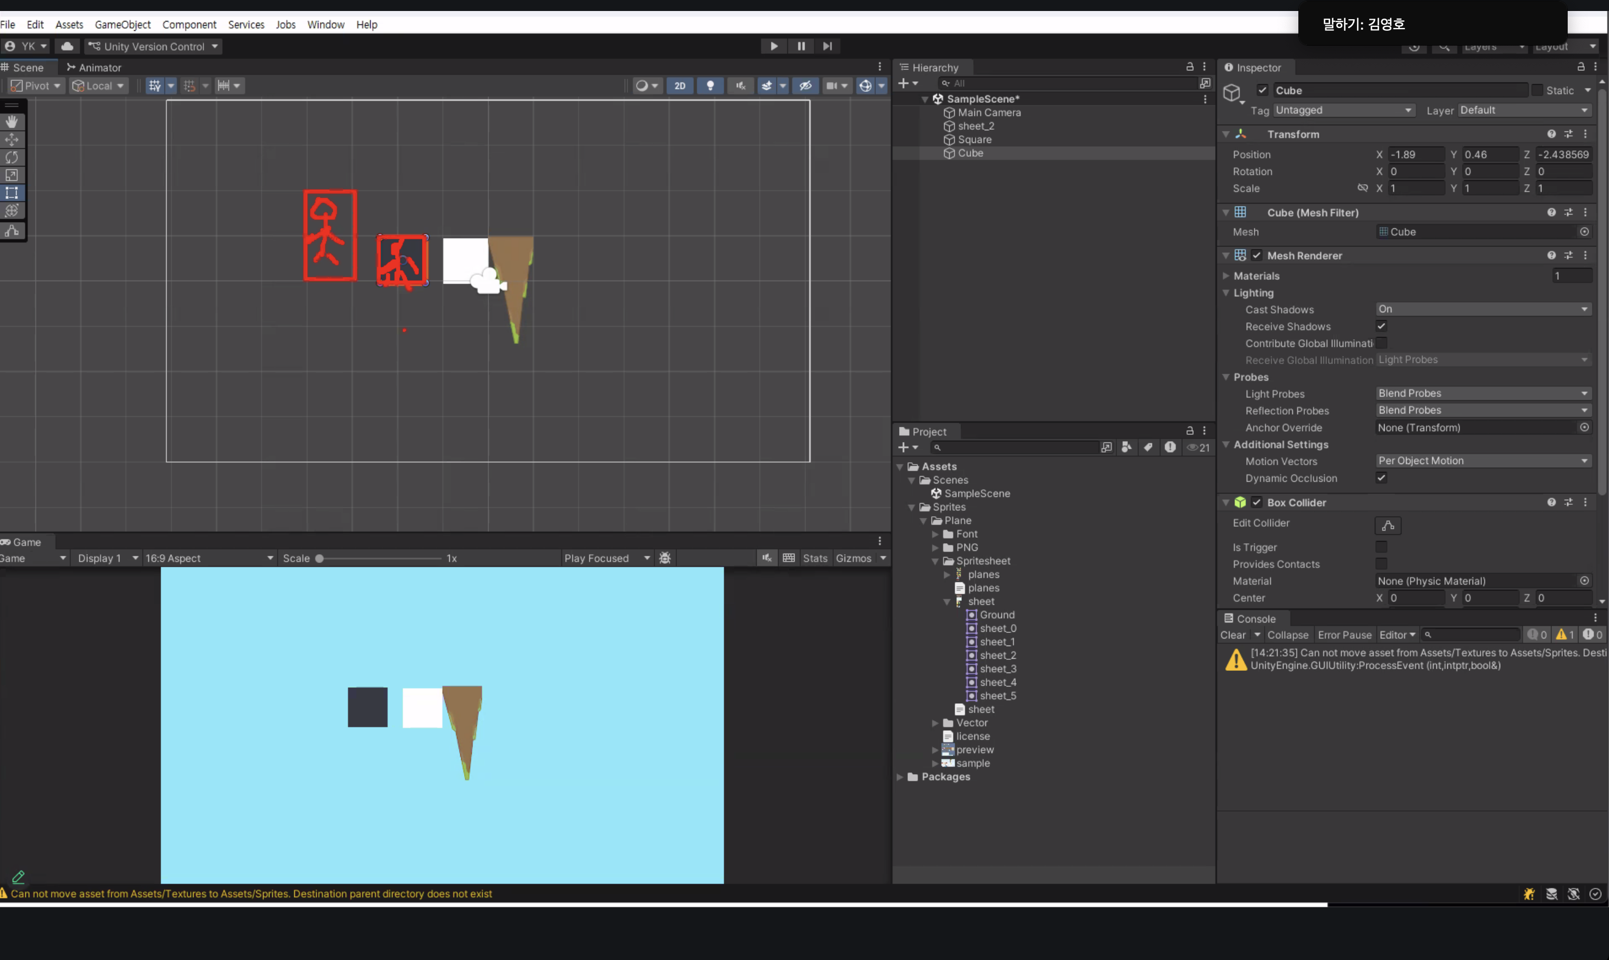Mute audio in Game view
The width and height of the screenshot is (1609, 960).
point(767,558)
